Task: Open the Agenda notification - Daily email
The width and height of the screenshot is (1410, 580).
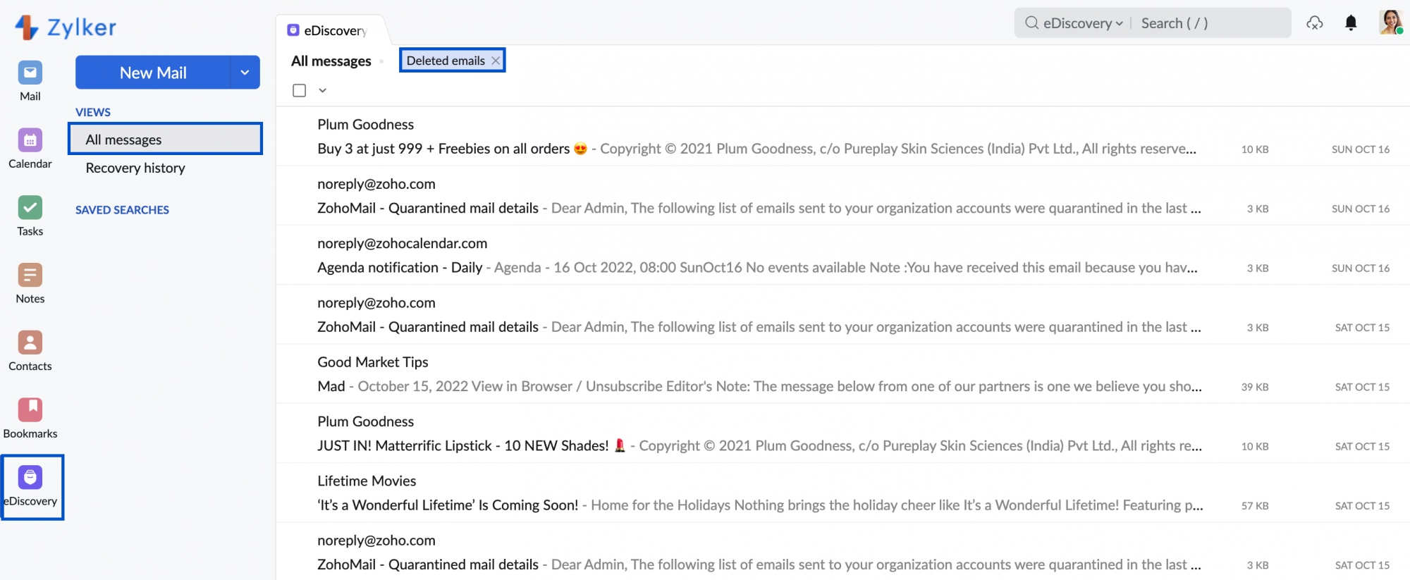Action: pos(842,255)
